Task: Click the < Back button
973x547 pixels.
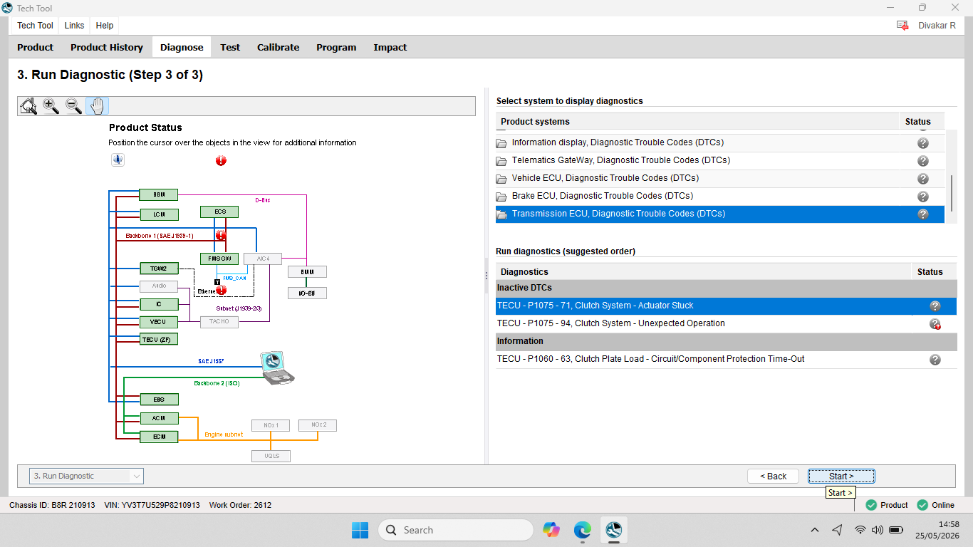Action: pos(774,476)
